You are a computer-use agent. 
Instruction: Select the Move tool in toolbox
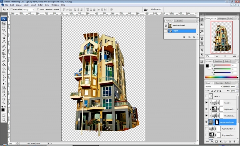pyautogui.click(x=4, y=23)
